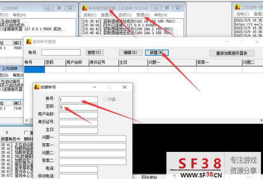Screen dimensions: 263x179
Task: Open the 查看(V) menu in 帐号登录服务器
Action: click(x=107, y=15)
